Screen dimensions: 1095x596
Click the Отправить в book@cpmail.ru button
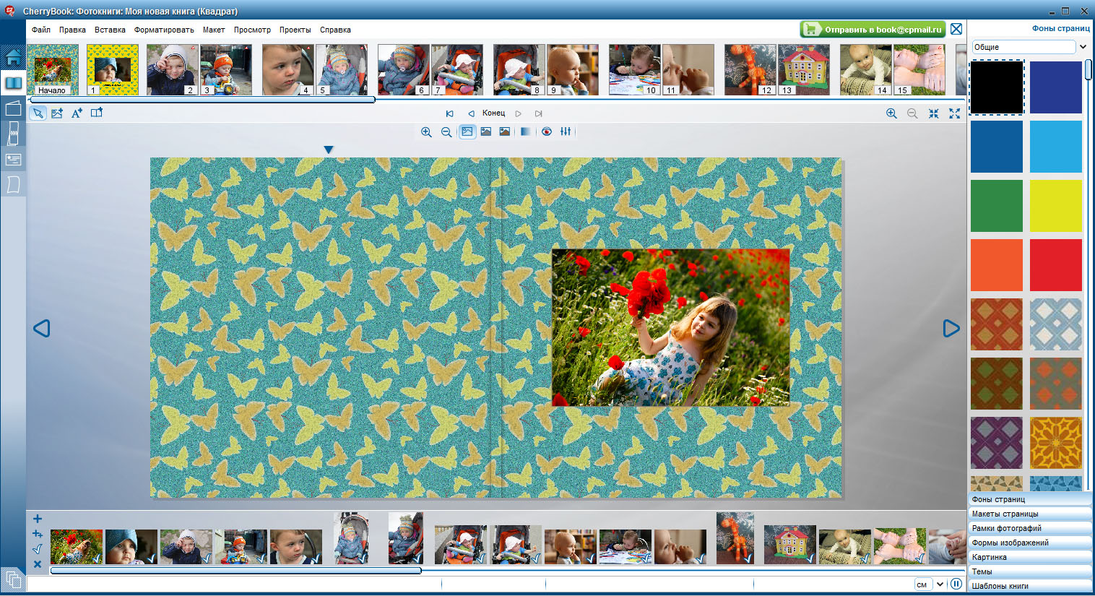(x=873, y=30)
